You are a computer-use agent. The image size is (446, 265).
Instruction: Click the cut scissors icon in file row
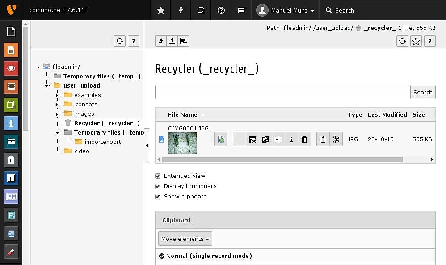click(x=336, y=139)
